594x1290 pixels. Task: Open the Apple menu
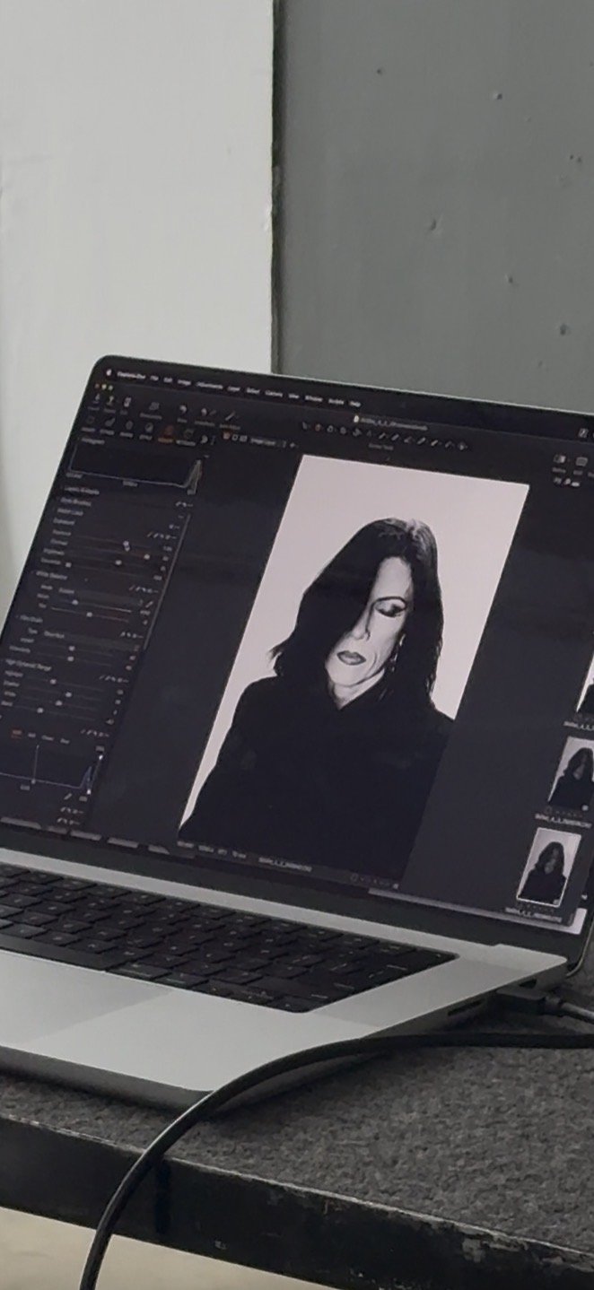(x=109, y=372)
